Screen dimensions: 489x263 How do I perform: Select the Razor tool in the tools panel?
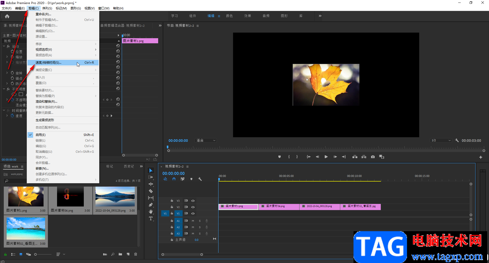click(151, 191)
